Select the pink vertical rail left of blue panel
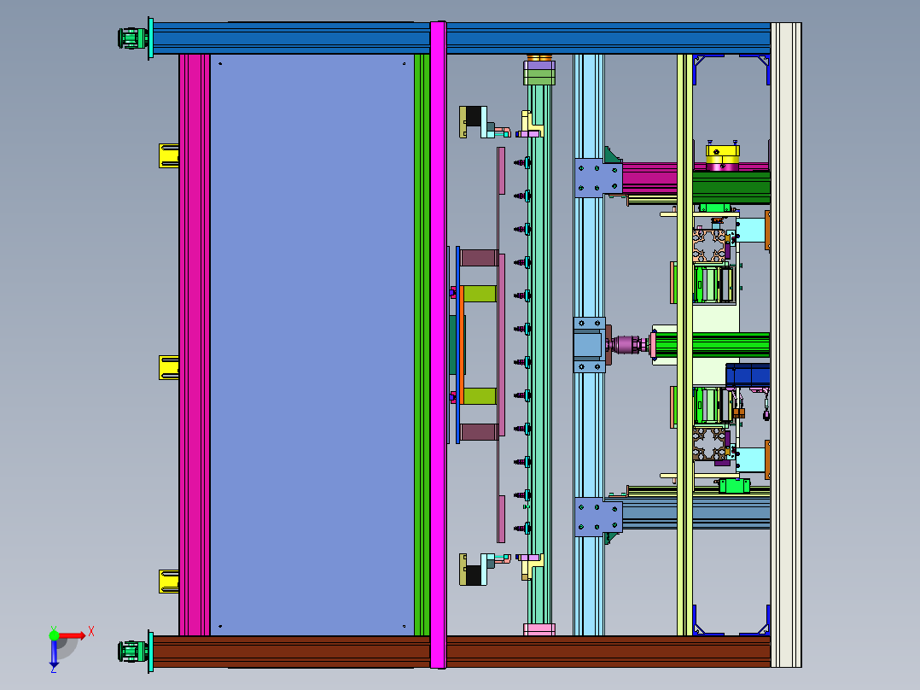Screen dimensions: 920x690 point(195,345)
